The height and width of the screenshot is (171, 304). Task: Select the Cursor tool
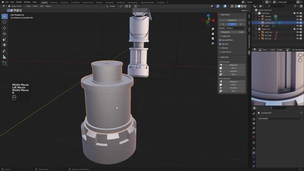tap(4, 22)
